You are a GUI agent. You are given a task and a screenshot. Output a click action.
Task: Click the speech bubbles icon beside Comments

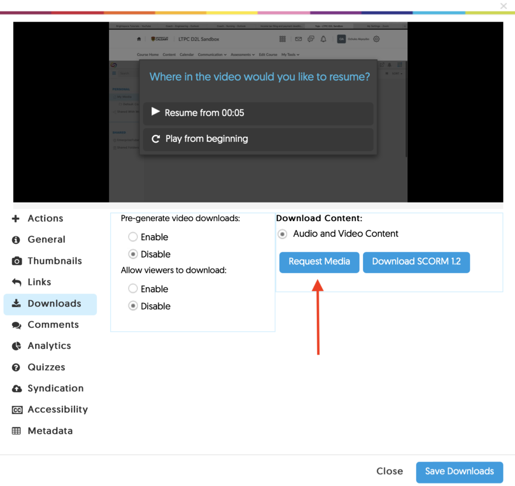point(17,325)
